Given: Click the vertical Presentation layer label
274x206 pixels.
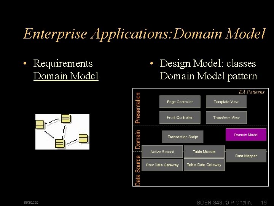Looking at the screenshot, I should (138, 108).
